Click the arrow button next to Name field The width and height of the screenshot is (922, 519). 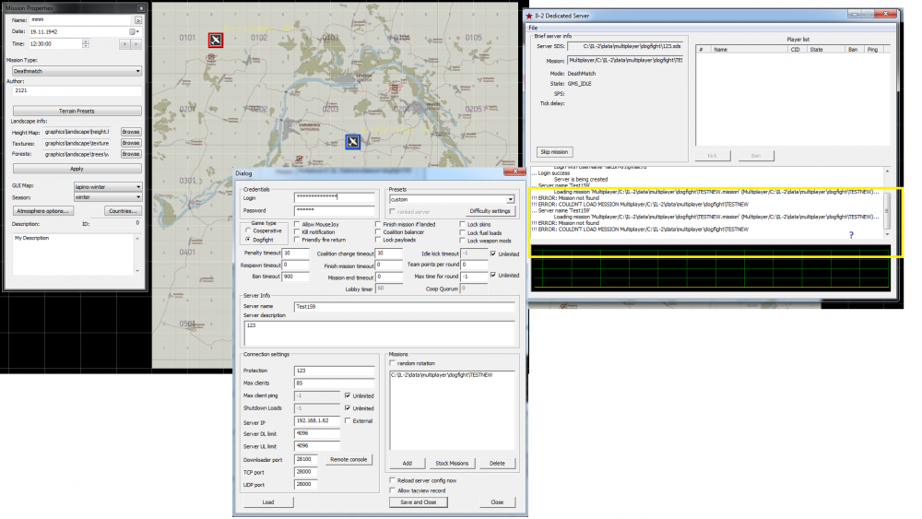pyautogui.click(x=138, y=18)
